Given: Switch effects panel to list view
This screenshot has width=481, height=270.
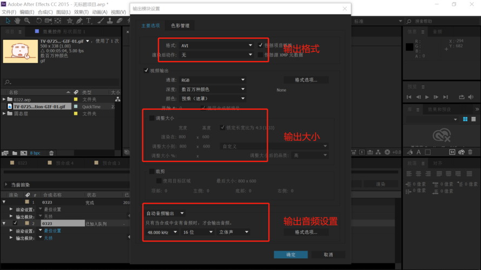Looking at the screenshot, I should 473,119.
